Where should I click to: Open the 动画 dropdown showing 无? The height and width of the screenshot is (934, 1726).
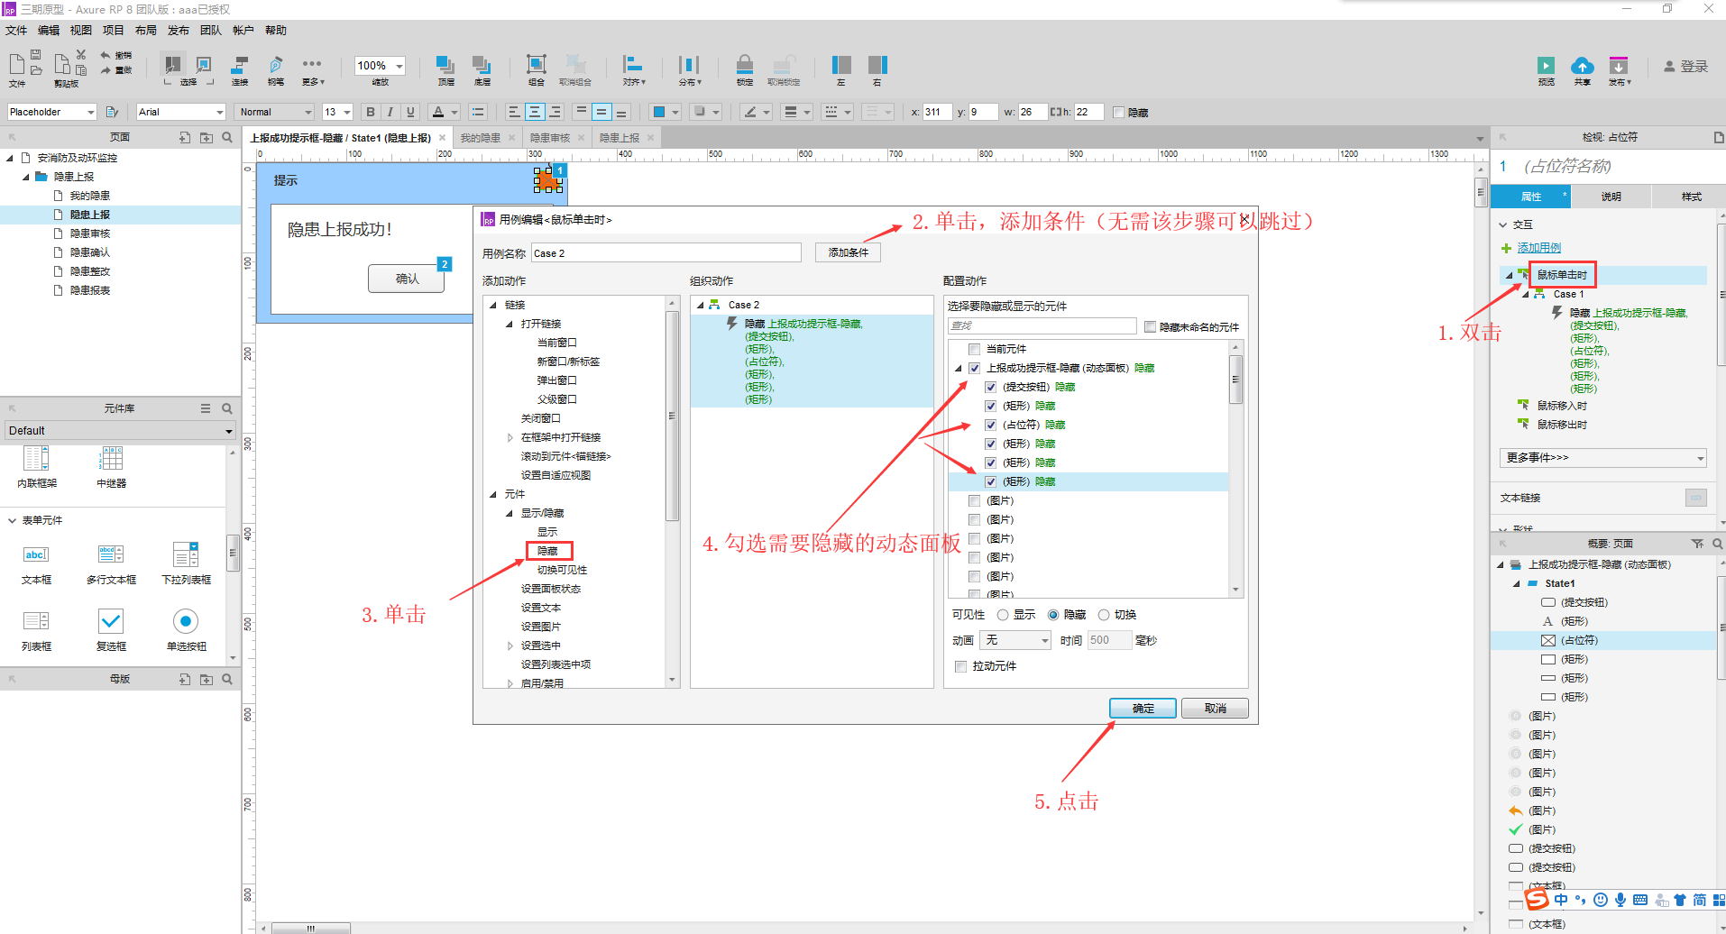1015,640
